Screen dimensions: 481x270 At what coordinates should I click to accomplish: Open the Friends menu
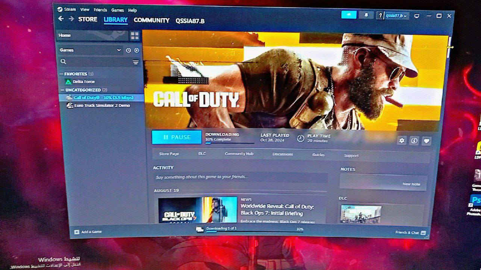pos(100,10)
